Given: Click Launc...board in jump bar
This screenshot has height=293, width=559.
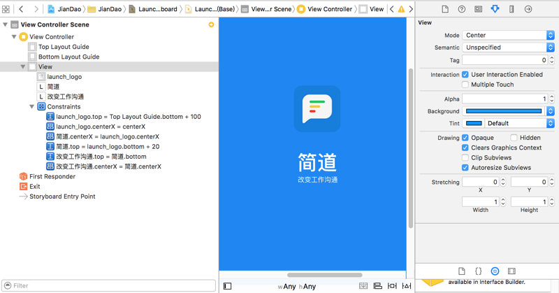Looking at the screenshot, I should point(153,9).
